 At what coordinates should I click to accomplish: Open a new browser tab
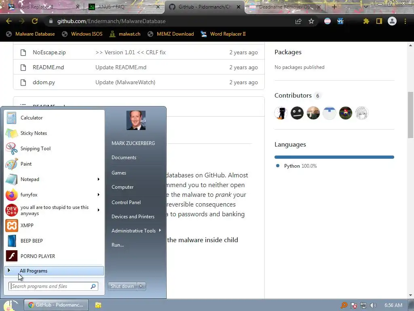click(x=334, y=7)
